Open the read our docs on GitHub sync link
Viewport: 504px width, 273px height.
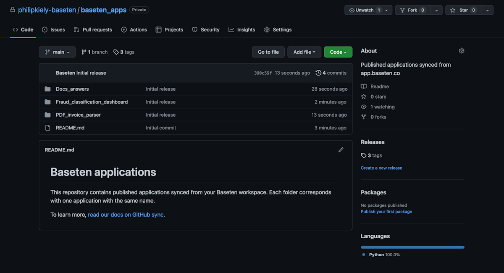click(126, 215)
